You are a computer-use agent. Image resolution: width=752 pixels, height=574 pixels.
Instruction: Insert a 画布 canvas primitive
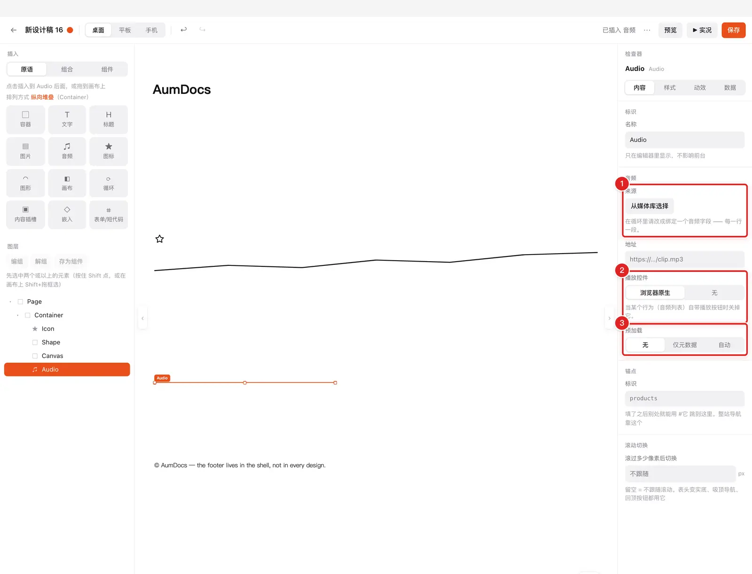coord(67,183)
